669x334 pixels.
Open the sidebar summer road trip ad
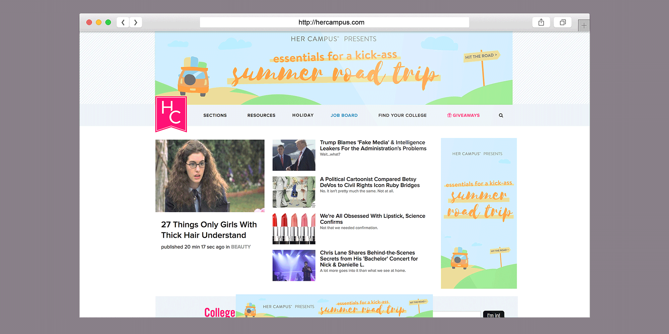coord(479,213)
